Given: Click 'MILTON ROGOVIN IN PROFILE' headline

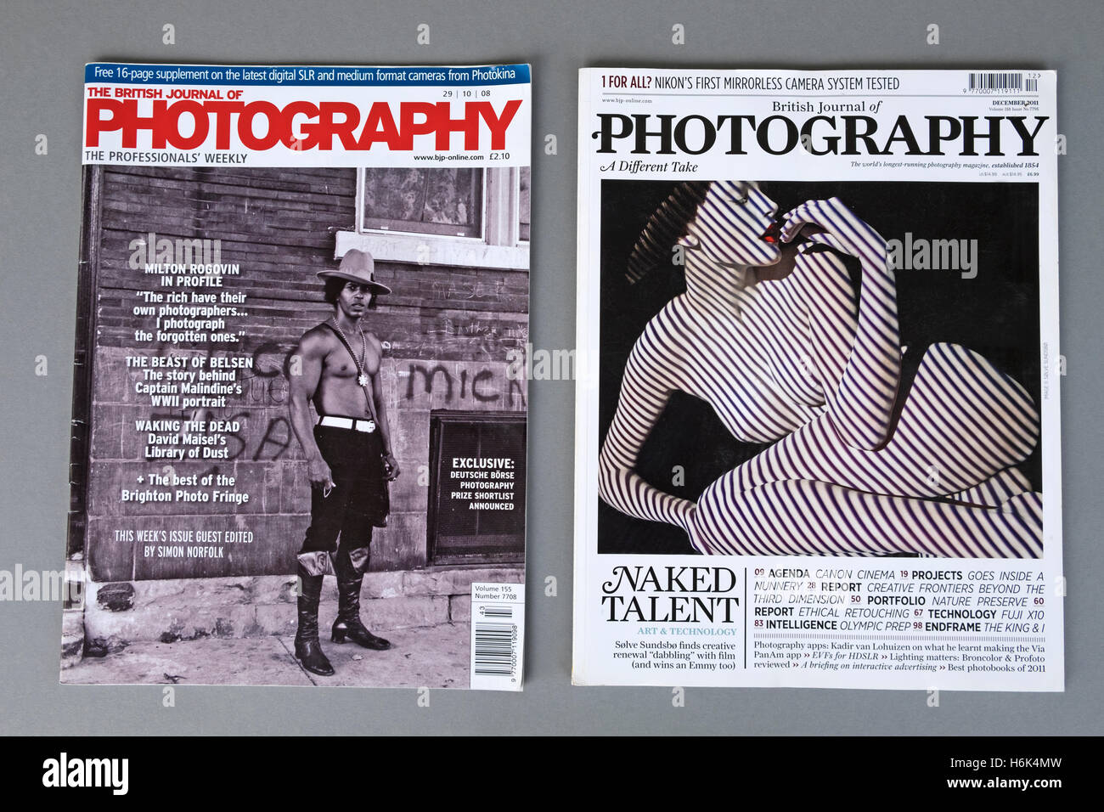Looking at the screenshot, I should tap(192, 275).
